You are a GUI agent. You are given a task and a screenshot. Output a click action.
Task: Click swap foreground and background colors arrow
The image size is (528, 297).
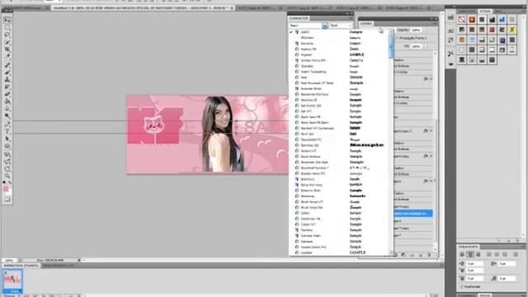10,183
